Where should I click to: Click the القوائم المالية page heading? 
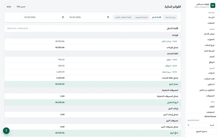coord(173,7)
